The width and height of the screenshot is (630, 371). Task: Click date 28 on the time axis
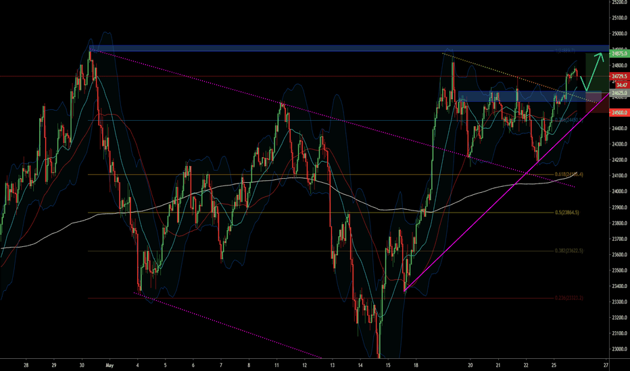tap(26, 366)
